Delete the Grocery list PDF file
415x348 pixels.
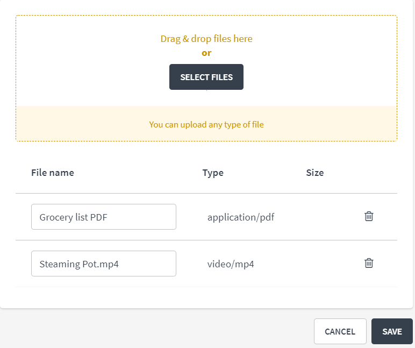[369, 216]
